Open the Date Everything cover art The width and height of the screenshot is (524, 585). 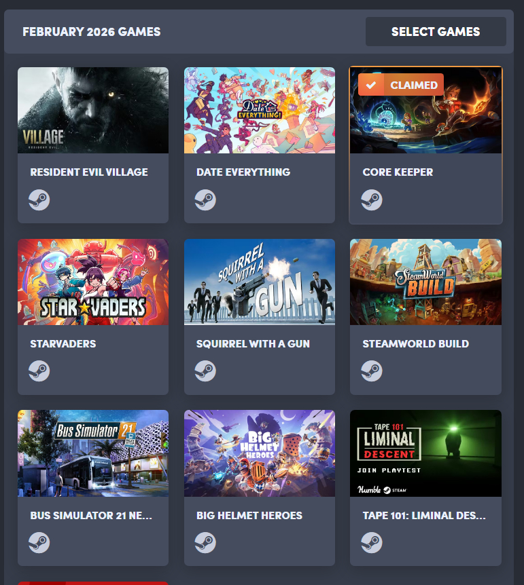coord(260,111)
